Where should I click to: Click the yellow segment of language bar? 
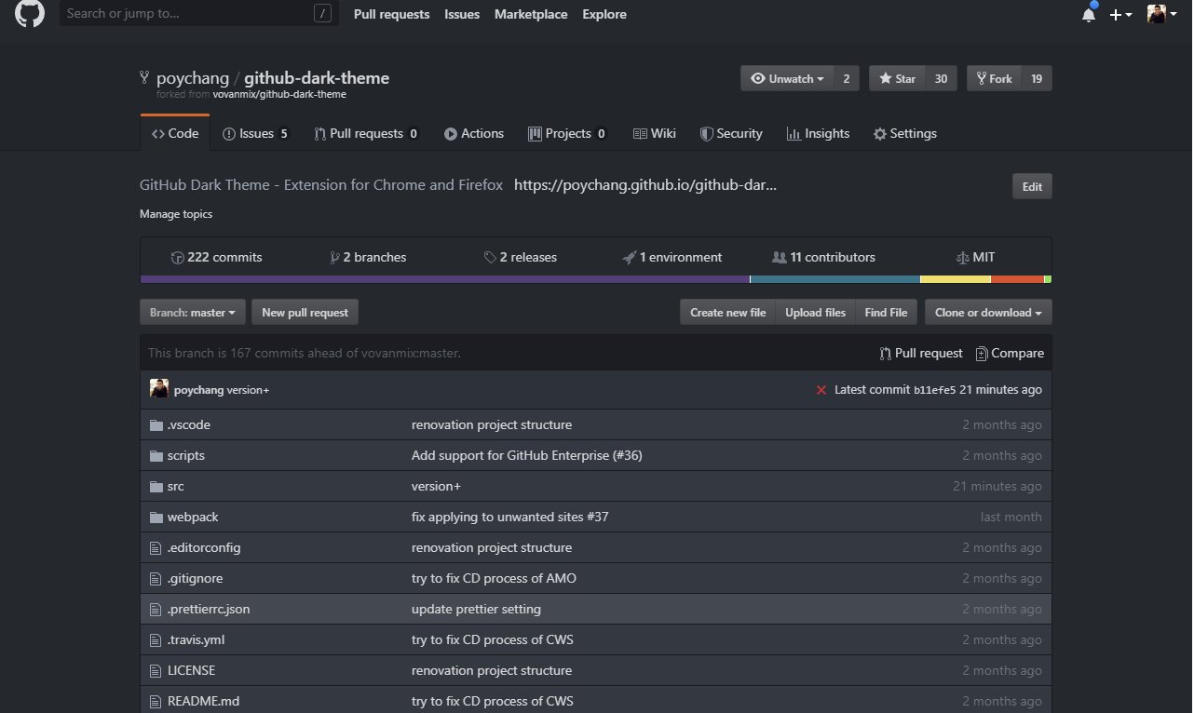tap(956, 279)
